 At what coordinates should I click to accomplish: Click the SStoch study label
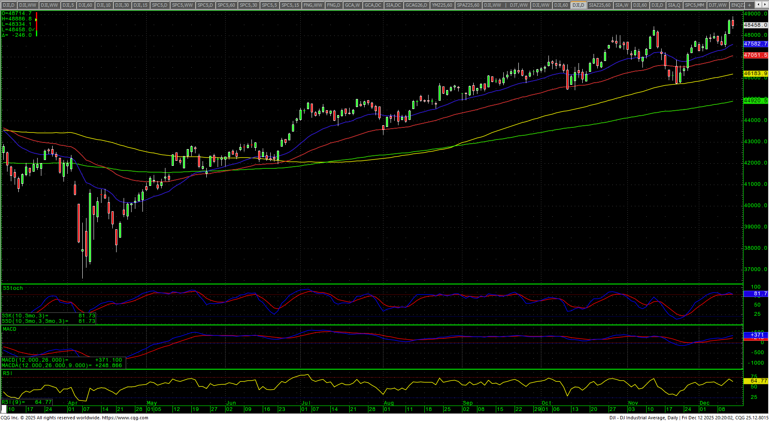(13, 288)
